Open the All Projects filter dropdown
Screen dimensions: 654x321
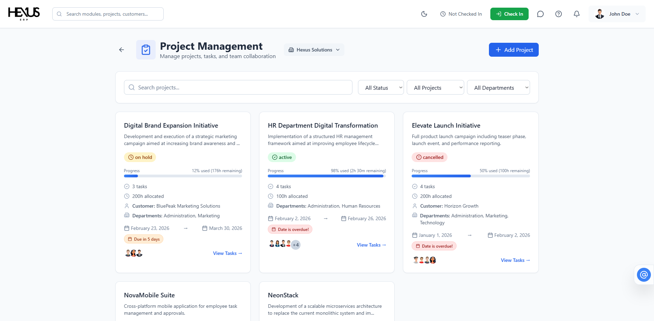(435, 88)
